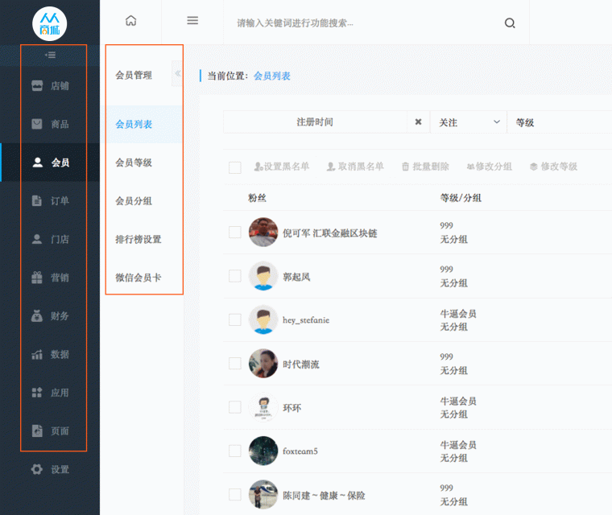This screenshot has width=612, height=515.
Task: Open the 订单 orders section
Action: click(50, 200)
